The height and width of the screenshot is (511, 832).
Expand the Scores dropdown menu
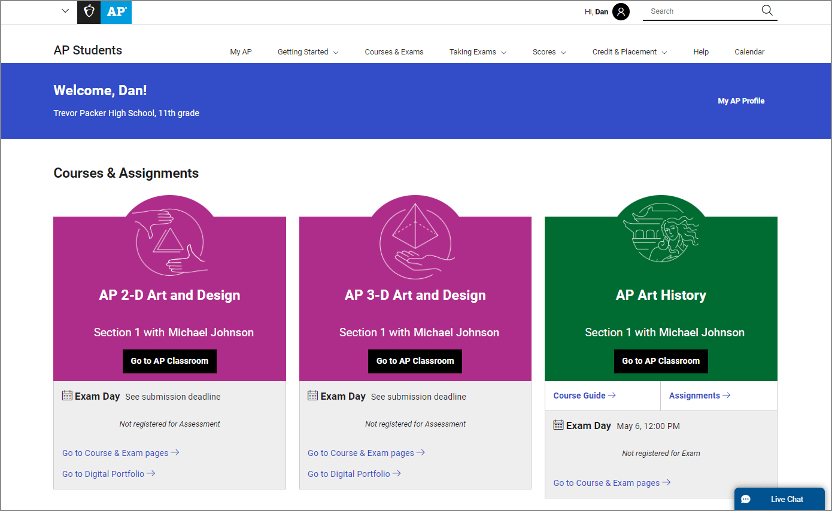coord(549,52)
